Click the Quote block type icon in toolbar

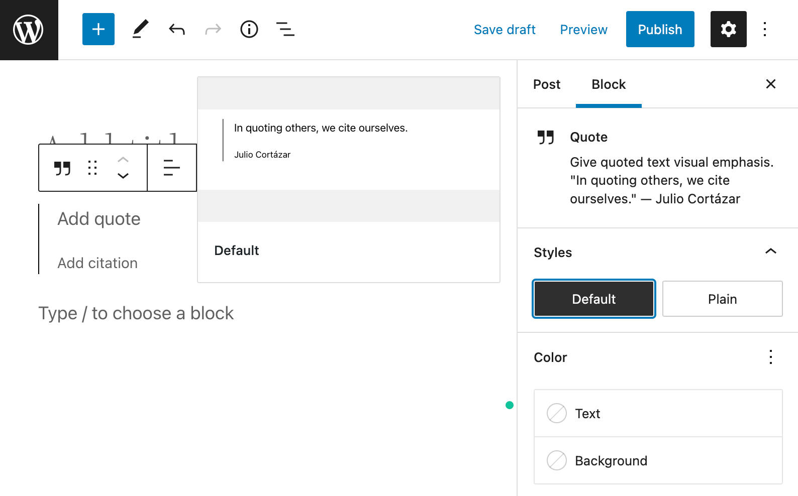(x=62, y=168)
